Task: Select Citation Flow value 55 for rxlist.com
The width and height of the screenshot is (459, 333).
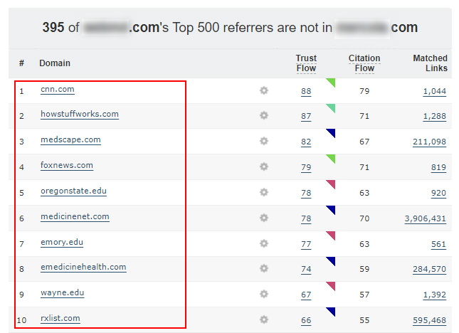Action: tap(364, 320)
